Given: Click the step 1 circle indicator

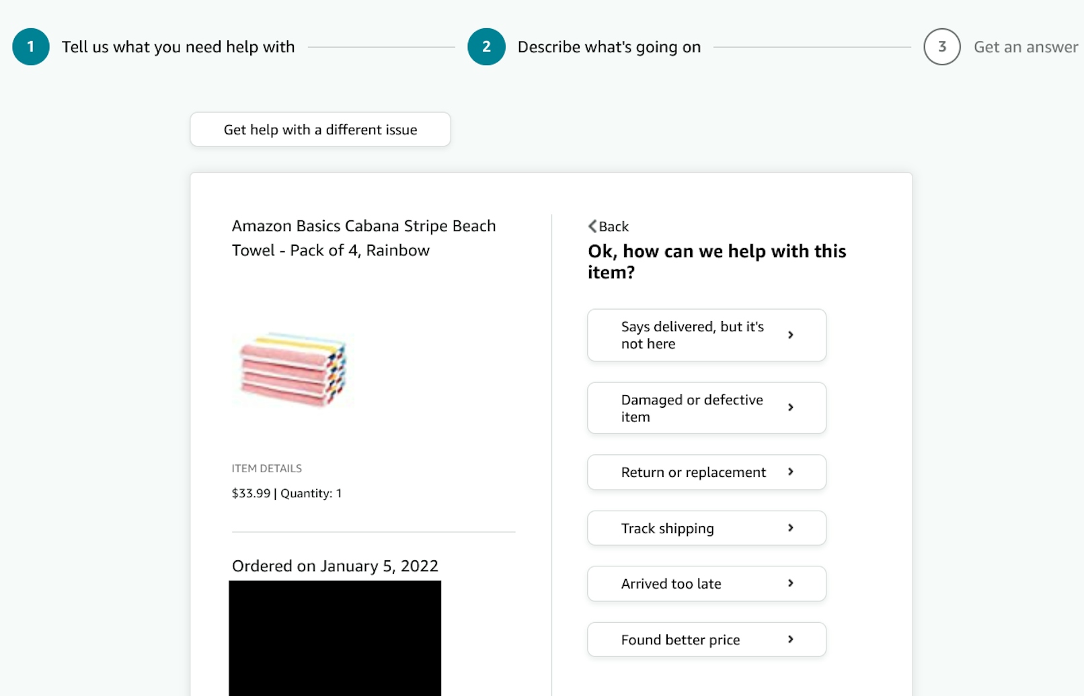Looking at the screenshot, I should (30, 47).
